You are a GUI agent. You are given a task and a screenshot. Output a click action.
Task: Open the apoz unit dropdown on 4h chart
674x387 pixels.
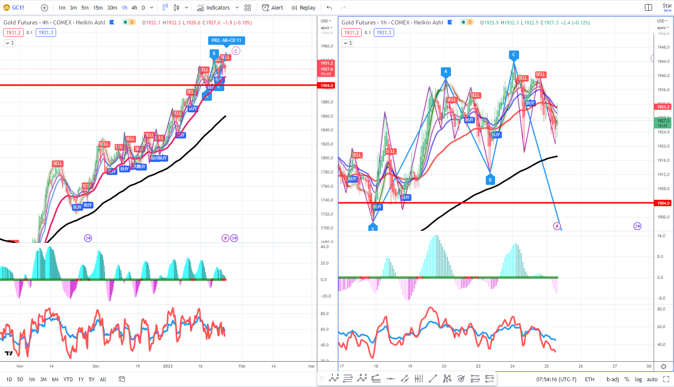coord(326,28)
